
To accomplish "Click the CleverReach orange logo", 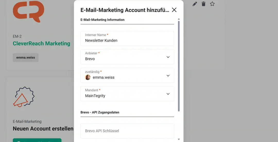I will [x=28, y=12].
